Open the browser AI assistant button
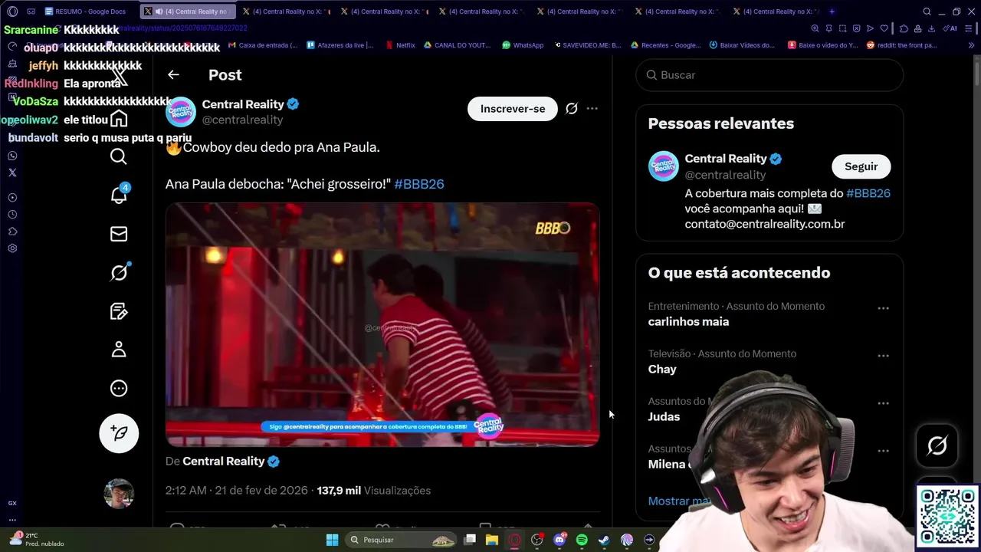981x552 pixels. pos(951,28)
